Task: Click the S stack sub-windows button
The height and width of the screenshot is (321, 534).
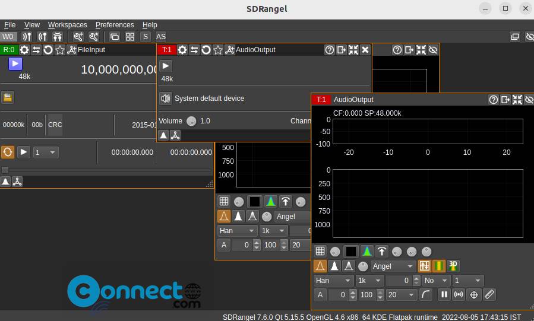Action: coord(146,37)
